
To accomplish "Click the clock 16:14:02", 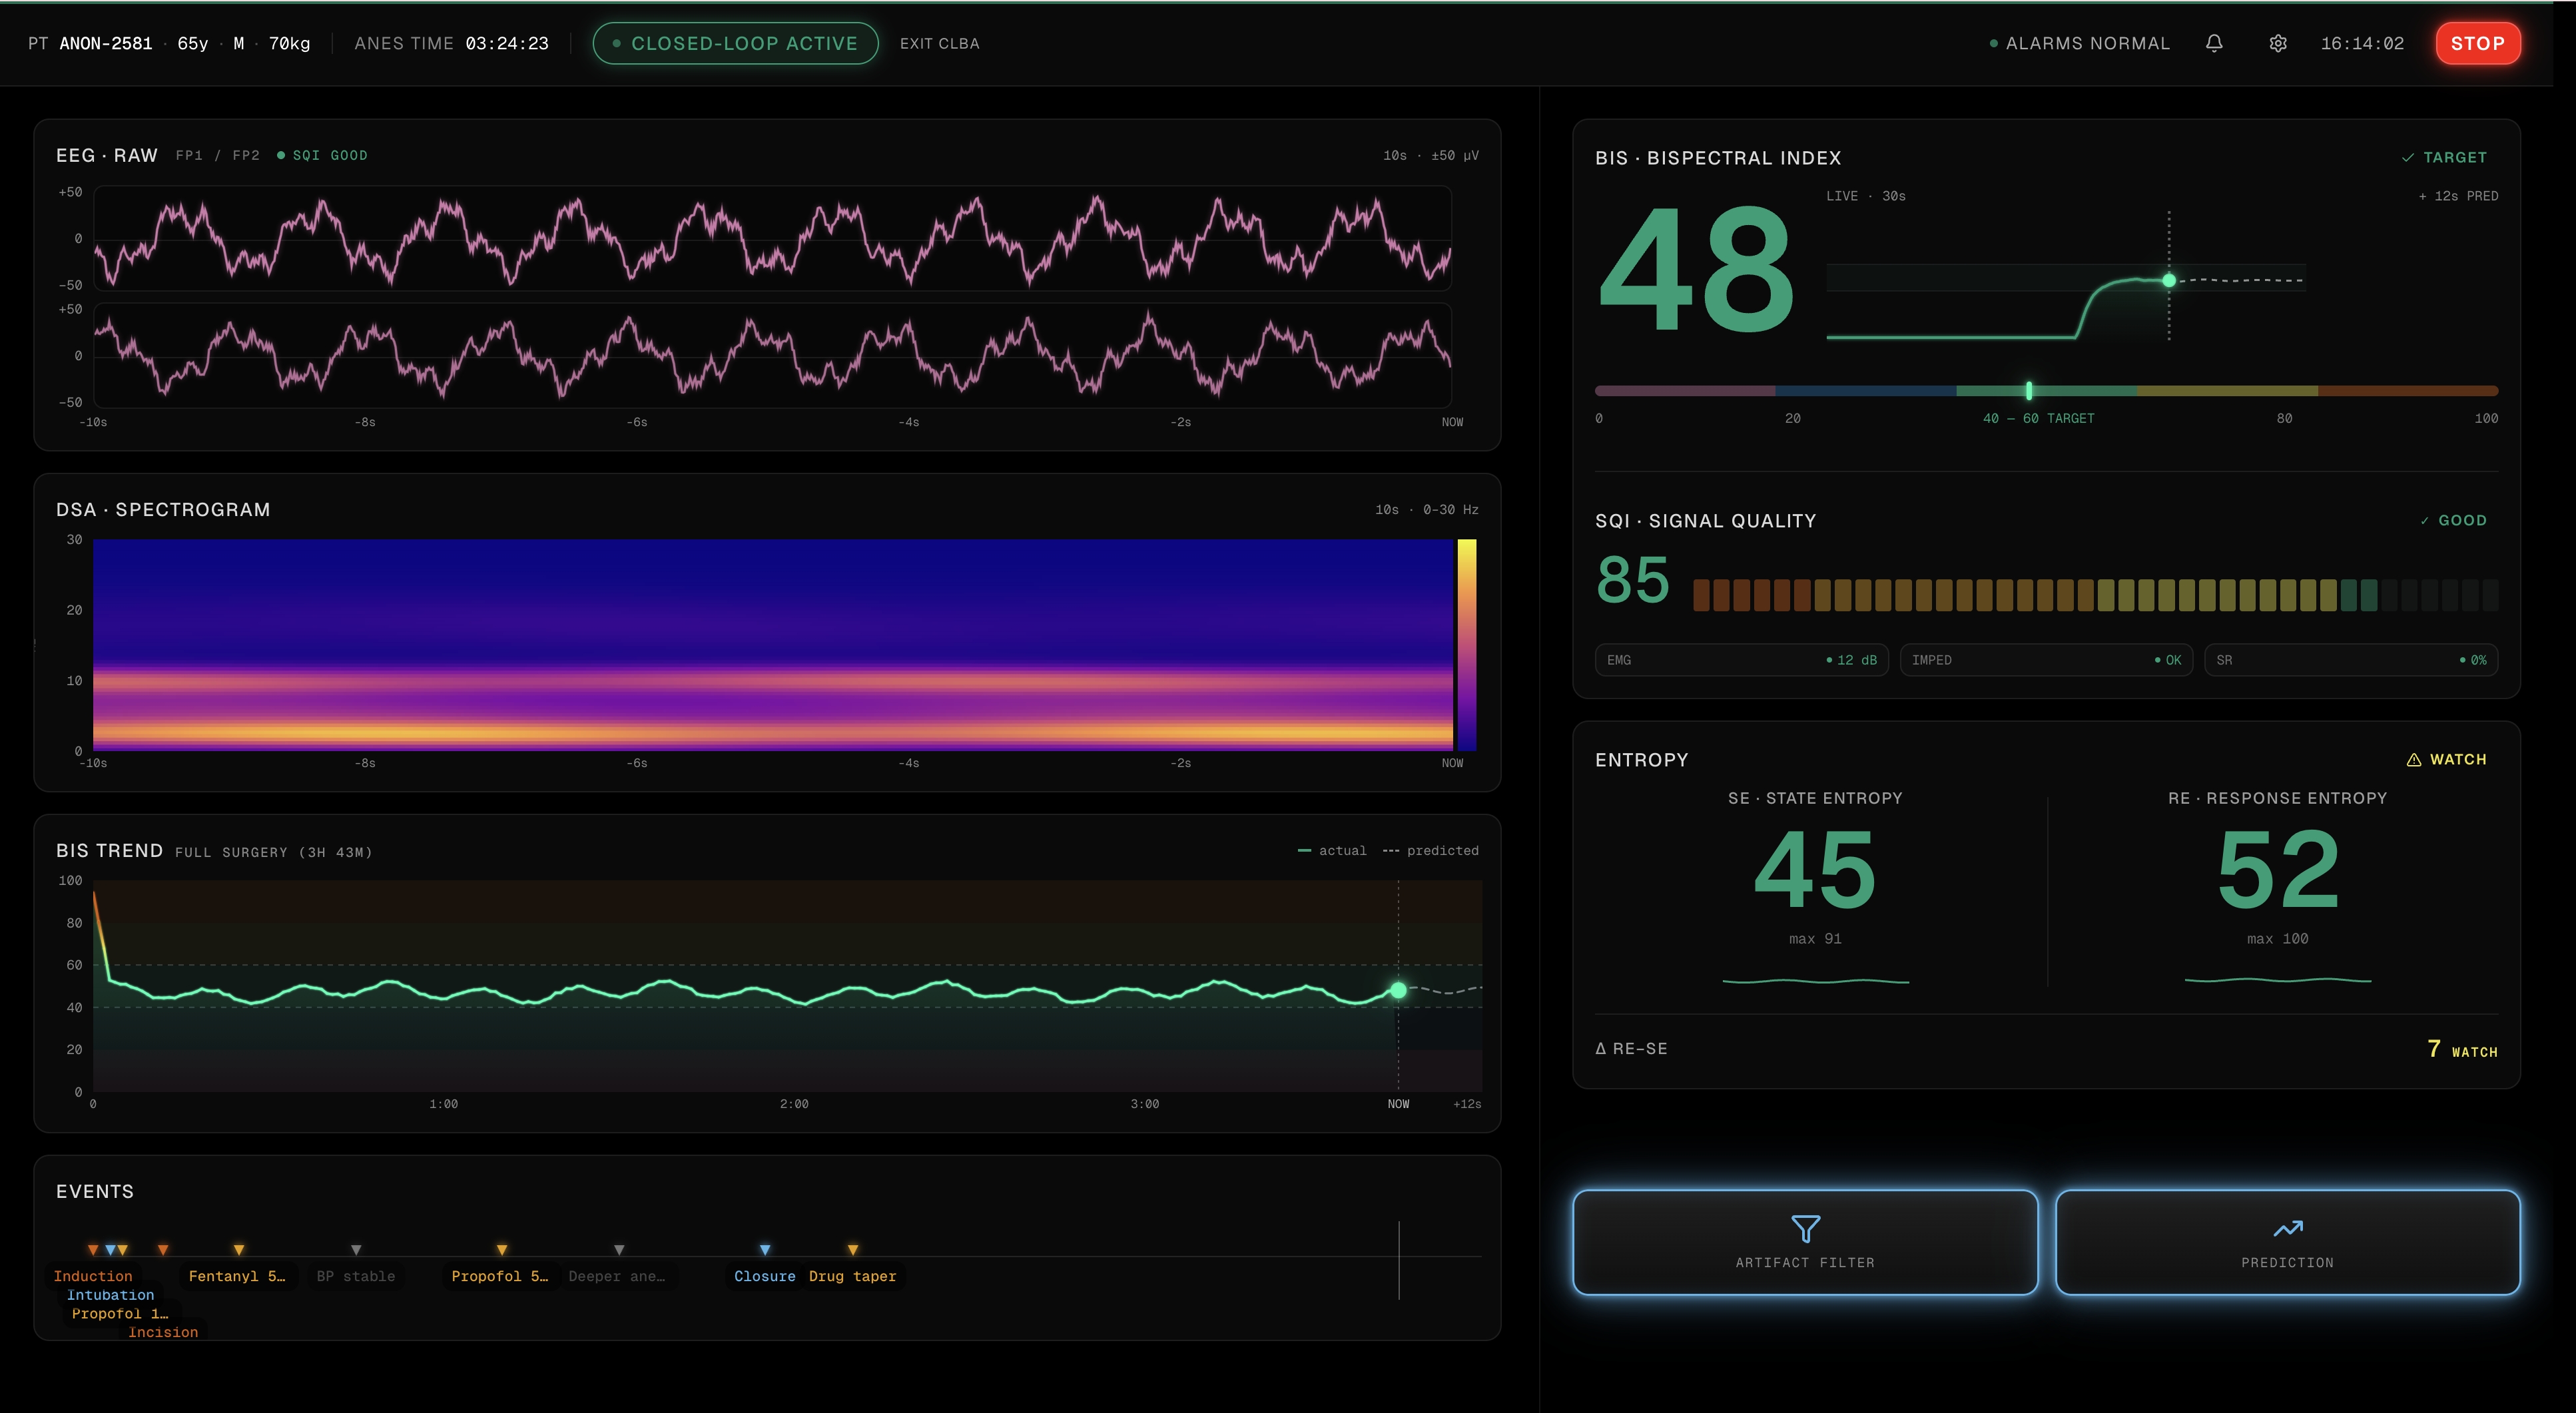I will [x=2362, y=43].
